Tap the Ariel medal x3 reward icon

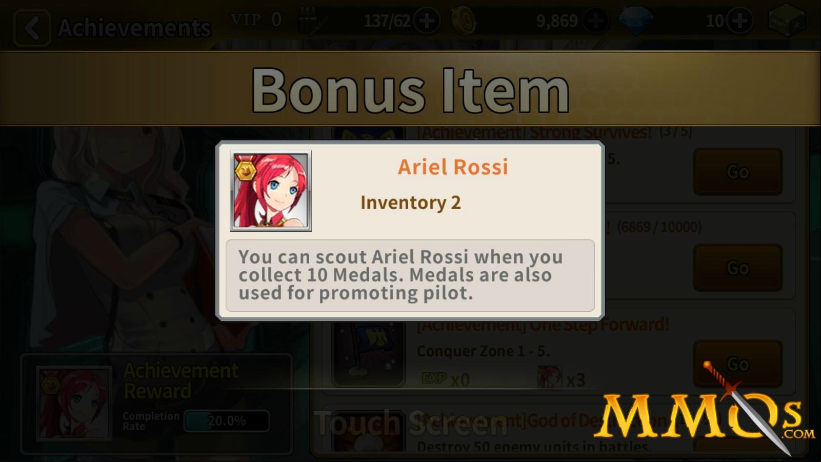549,377
